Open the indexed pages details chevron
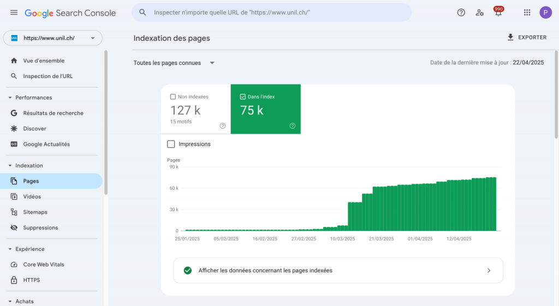The width and height of the screenshot is (559, 306). pyautogui.click(x=489, y=271)
